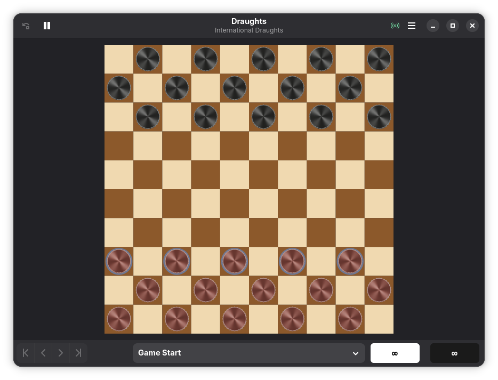Viewport: 498px width, 380px height.
Task: Click the undo move icon
Action: (26, 26)
